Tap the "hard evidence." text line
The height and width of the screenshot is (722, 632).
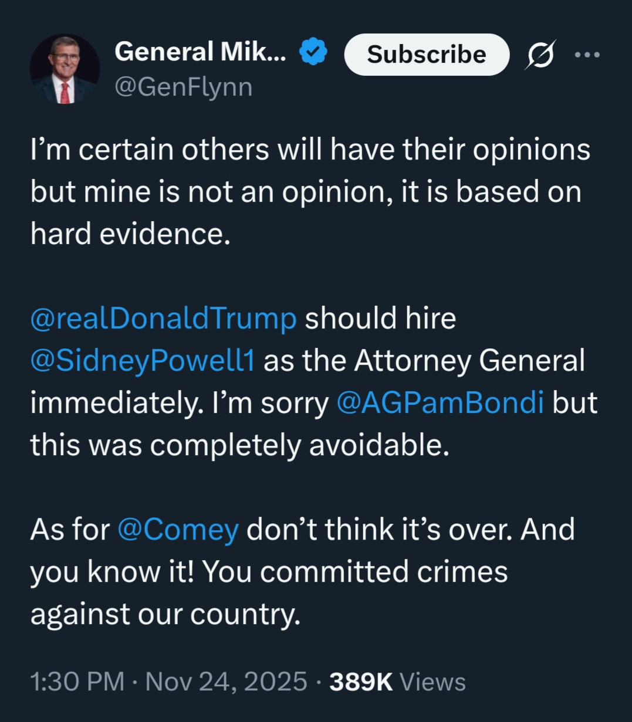[x=129, y=233]
